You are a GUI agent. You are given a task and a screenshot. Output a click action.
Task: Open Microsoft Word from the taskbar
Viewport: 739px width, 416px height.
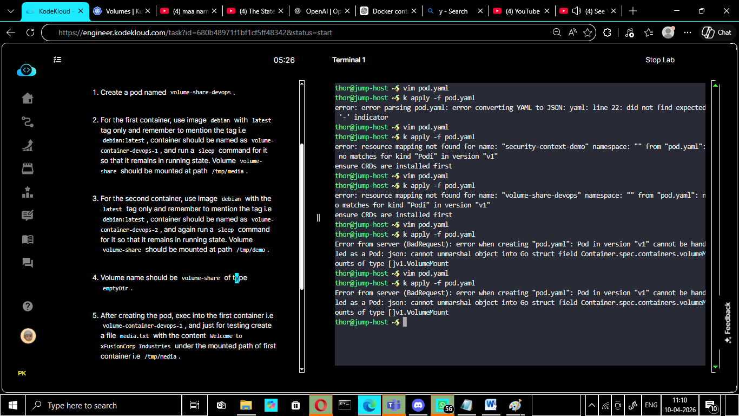pos(491,405)
